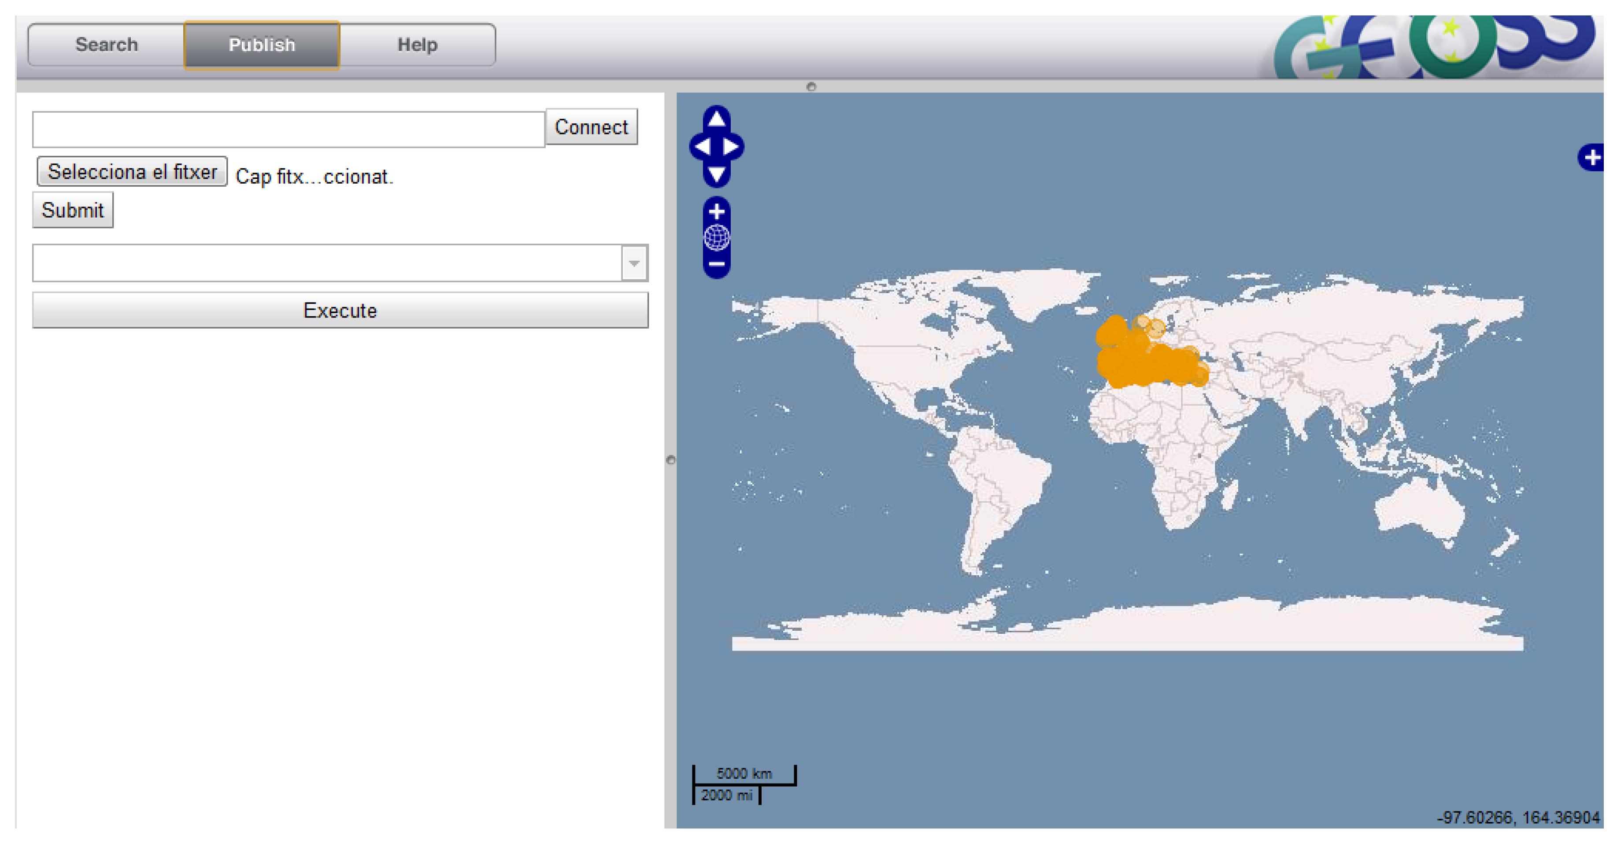Pan the map right with arrow
1617x847 pixels.
click(x=731, y=146)
